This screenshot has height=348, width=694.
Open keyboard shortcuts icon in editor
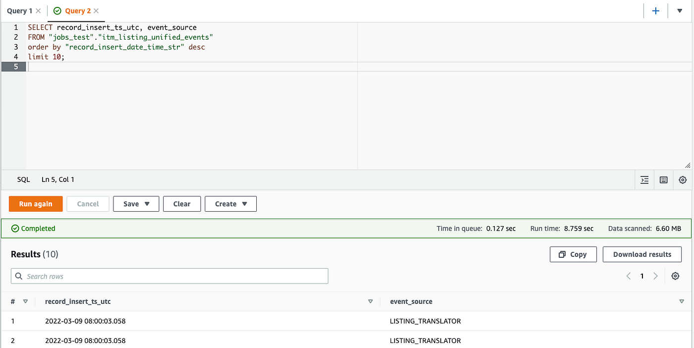click(x=663, y=180)
